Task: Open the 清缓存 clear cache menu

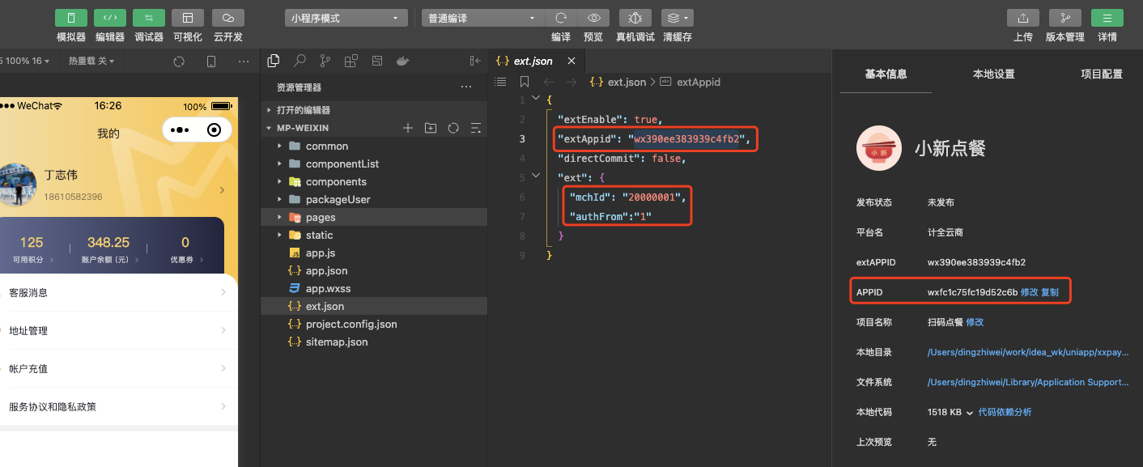Action: pyautogui.click(x=678, y=18)
